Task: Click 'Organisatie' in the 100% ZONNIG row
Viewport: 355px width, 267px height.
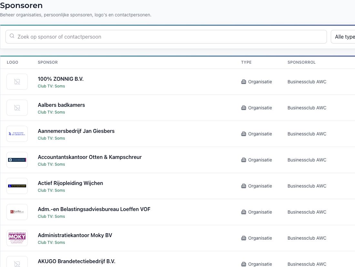Action: click(260, 82)
